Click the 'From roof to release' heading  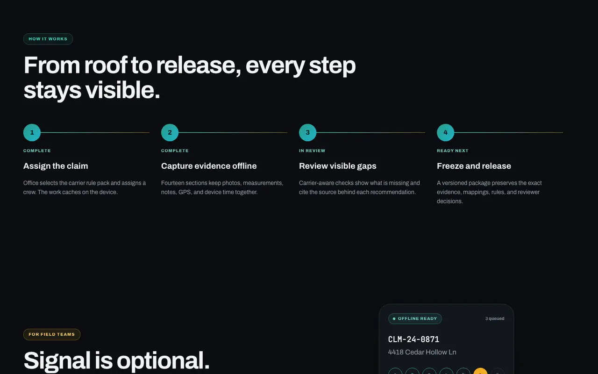(190, 78)
